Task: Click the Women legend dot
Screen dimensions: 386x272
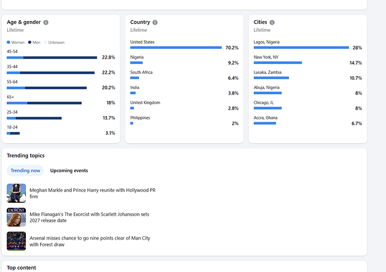Action: [8, 42]
